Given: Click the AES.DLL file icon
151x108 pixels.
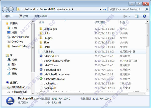Looking at the screenshot, I should click(41, 51).
